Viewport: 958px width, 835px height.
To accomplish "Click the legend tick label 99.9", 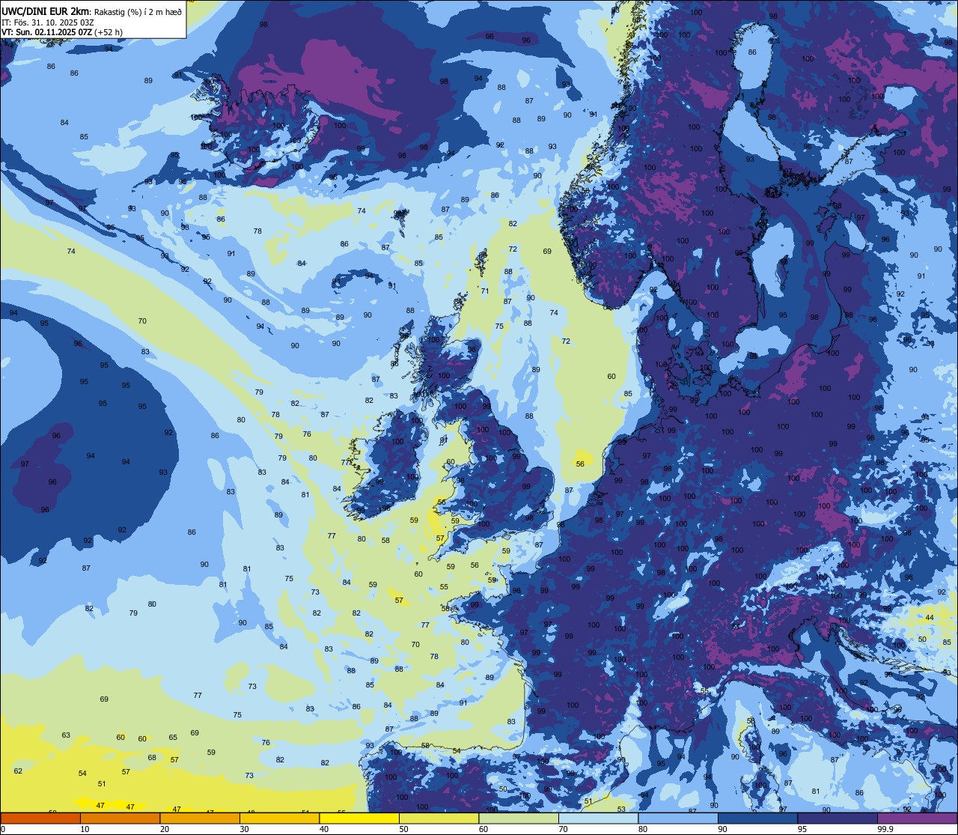I will coord(885,829).
